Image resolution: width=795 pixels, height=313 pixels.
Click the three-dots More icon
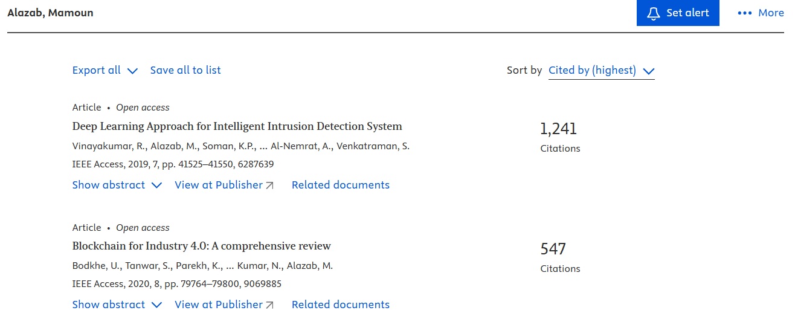[744, 13]
